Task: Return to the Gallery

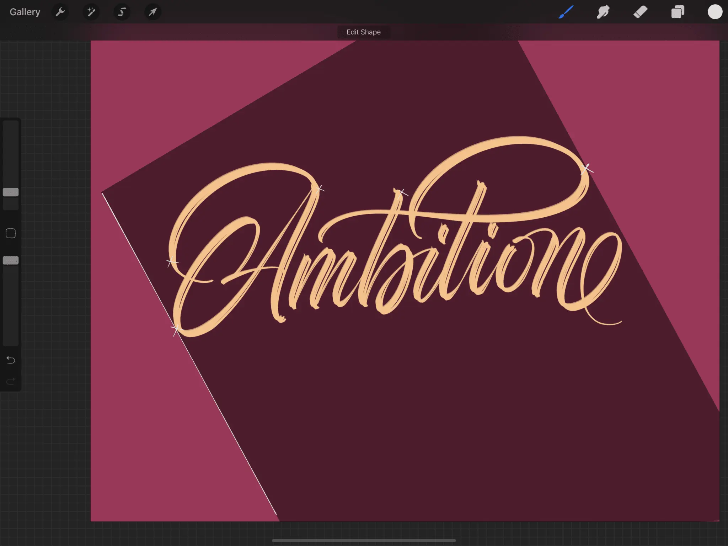Action: (x=25, y=12)
